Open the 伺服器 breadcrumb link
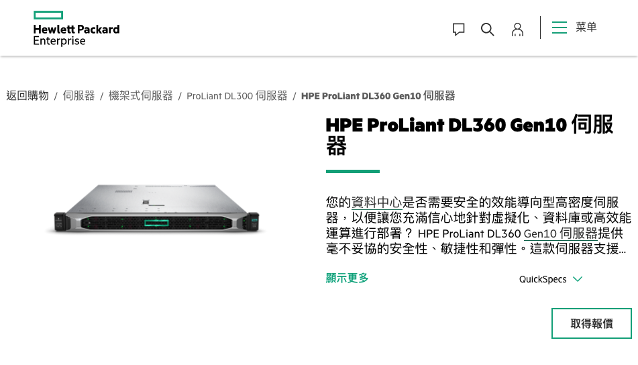Screen dimensions: 638x365 78,96
